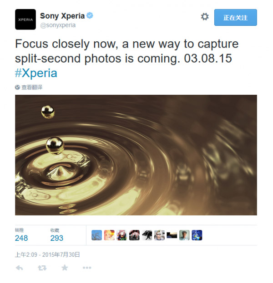This screenshot has width=273, height=283.
Task: Retweet using the retweet arrows icon
Action: [42, 268]
